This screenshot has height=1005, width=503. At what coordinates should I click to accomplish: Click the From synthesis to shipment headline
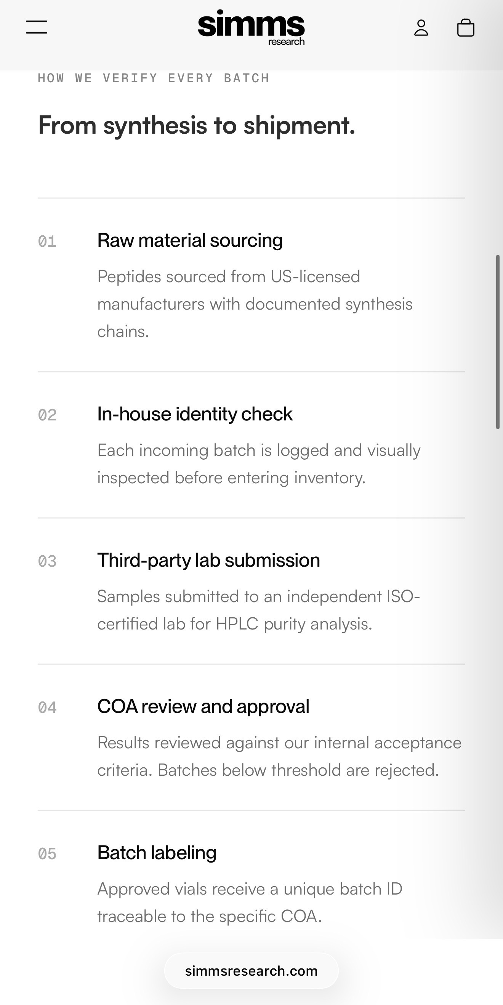click(x=197, y=126)
